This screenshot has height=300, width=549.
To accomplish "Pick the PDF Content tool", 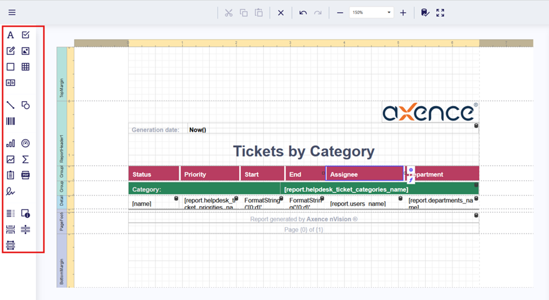I will tap(25, 175).
